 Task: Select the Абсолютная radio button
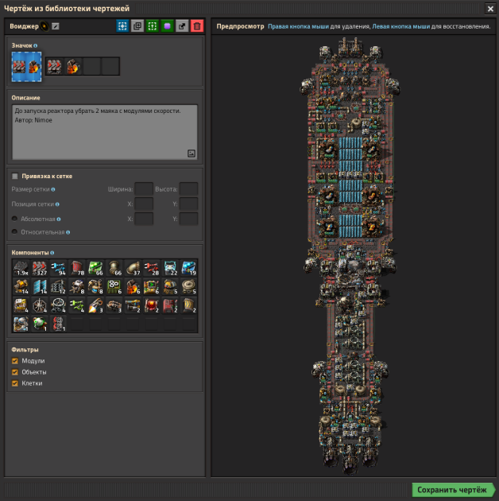point(14,219)
